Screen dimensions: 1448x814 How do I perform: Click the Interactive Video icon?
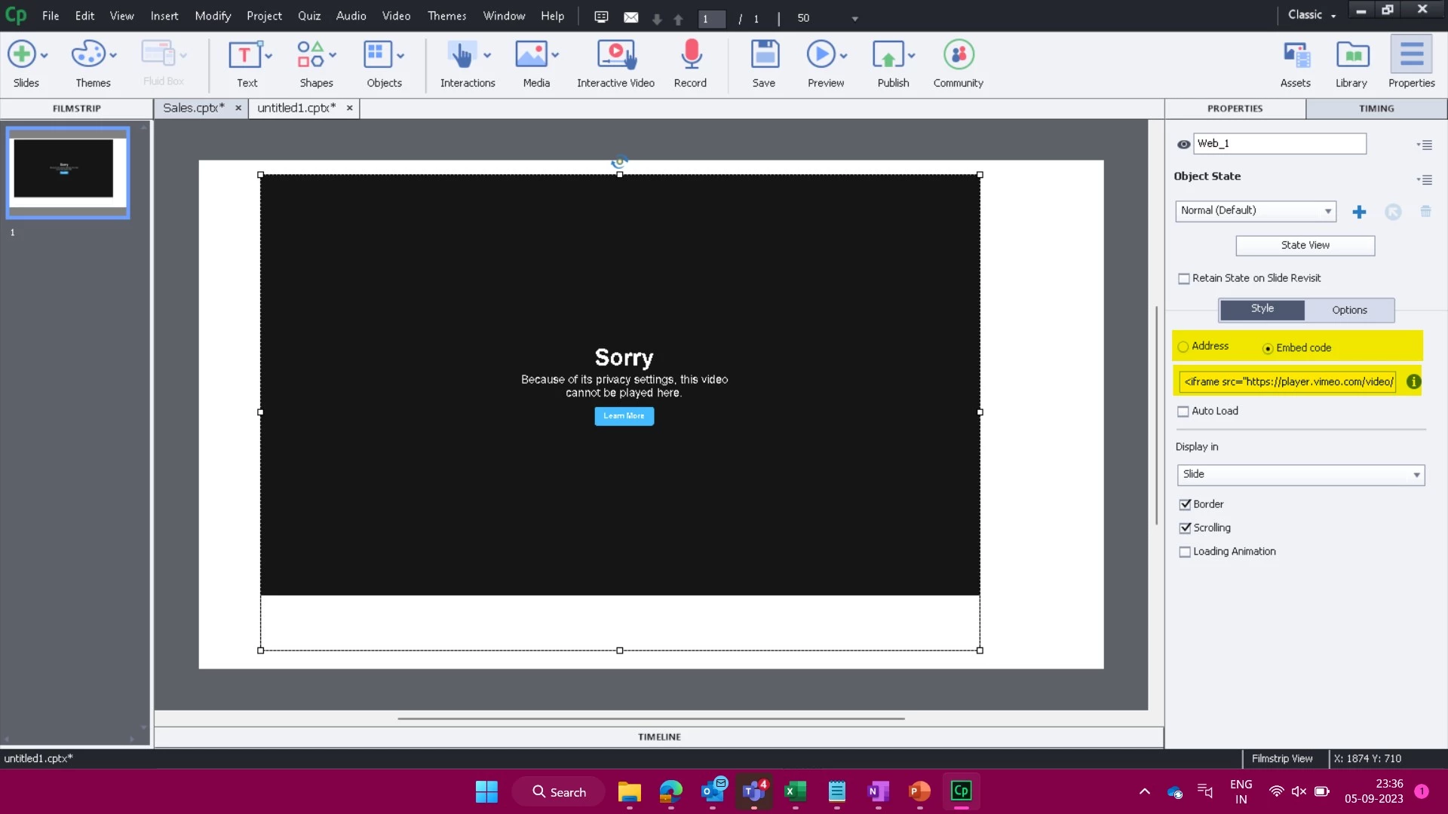click(615, 55)
